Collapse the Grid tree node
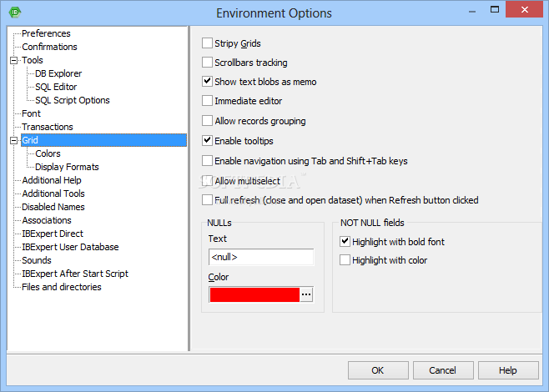Viewport: 549px width, 392px height. (13, 140)
